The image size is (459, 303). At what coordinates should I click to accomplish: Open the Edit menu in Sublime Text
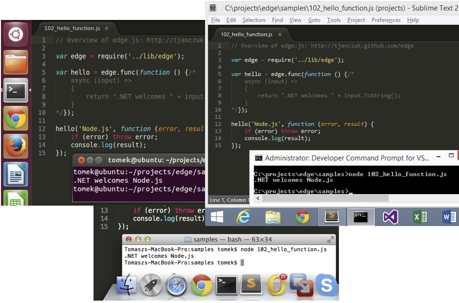tap(231, 20)
